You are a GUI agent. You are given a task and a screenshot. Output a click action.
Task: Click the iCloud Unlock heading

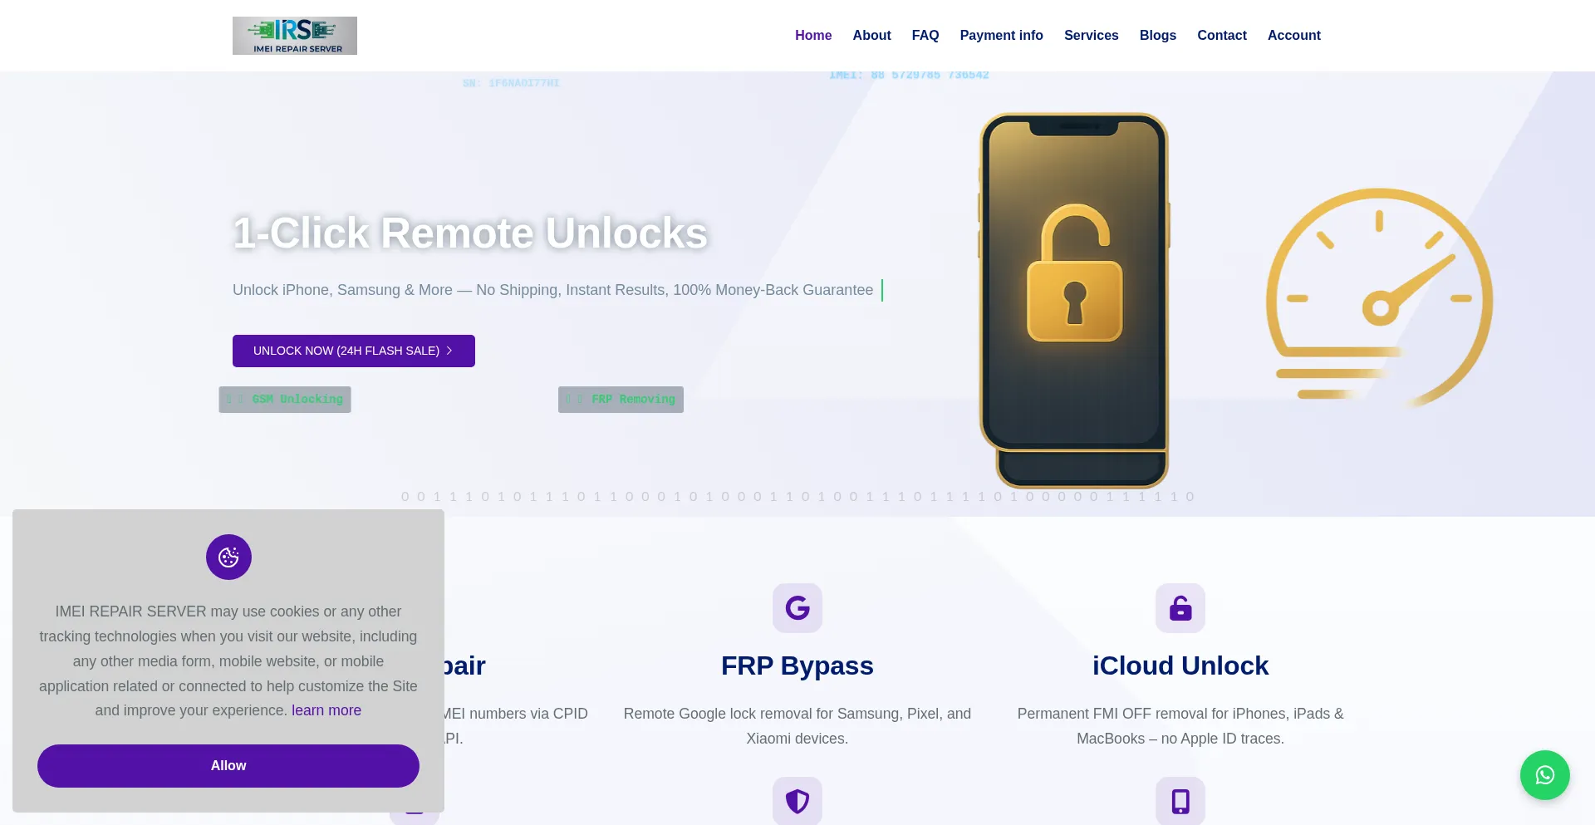pos(1180,665)
